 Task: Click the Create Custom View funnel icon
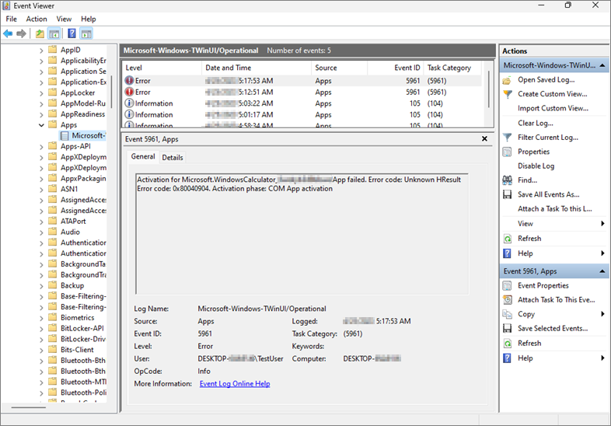pyautogui.click(x=507, y=94)
